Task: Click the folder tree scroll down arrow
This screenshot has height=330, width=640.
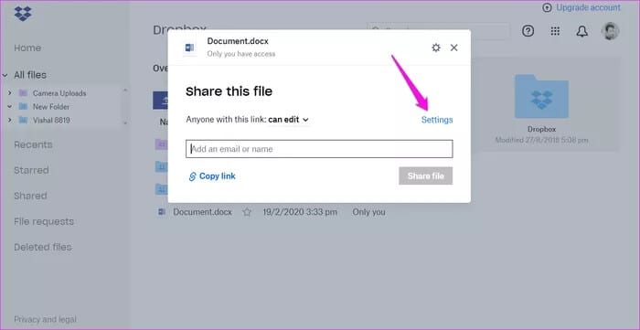Action: point(126,122)
